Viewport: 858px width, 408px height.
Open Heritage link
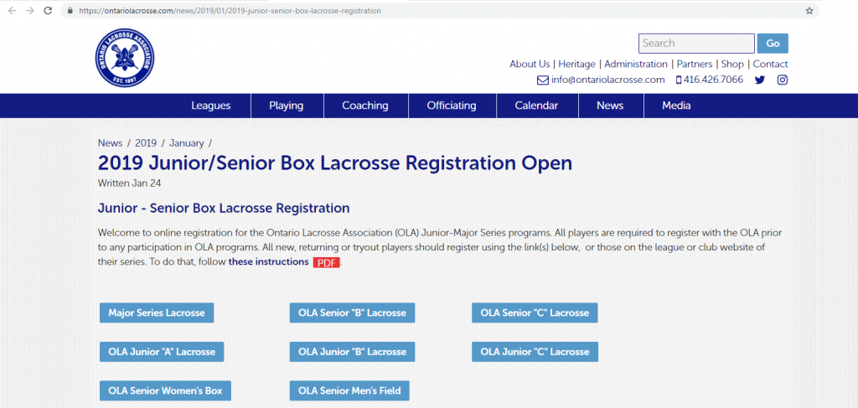point(576,64)
